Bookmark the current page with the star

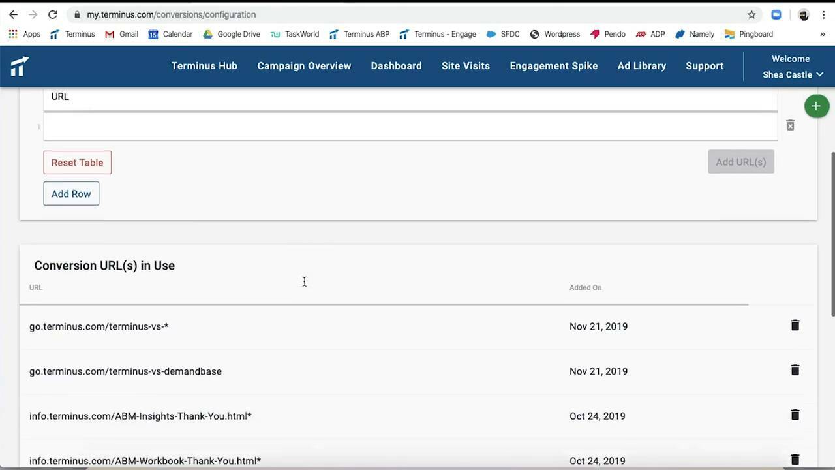pos(751,14)
